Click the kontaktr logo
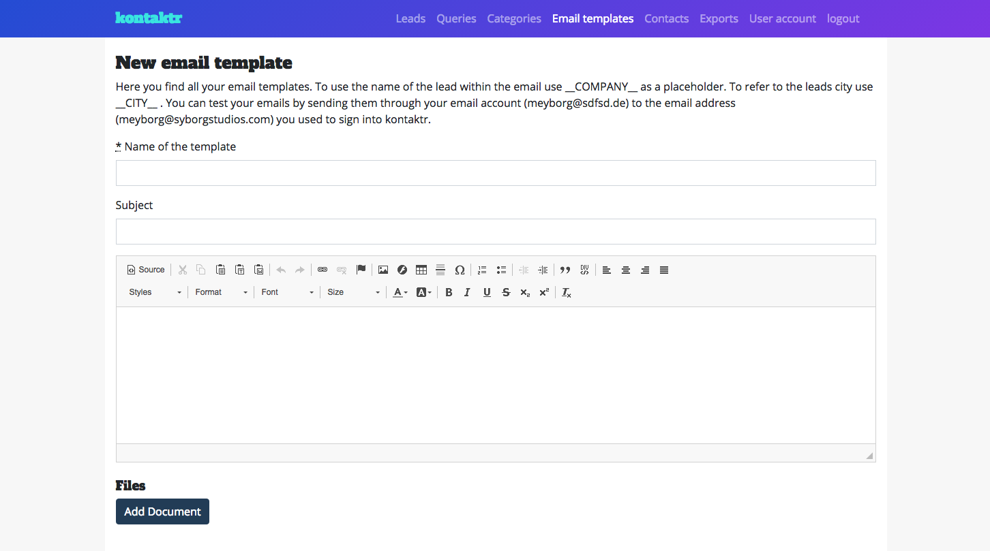This screenshot has height=551, width=990. coord(149,18)
